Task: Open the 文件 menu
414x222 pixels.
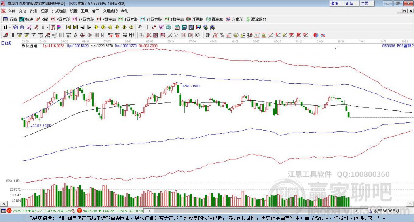Action: pos(11,11)
